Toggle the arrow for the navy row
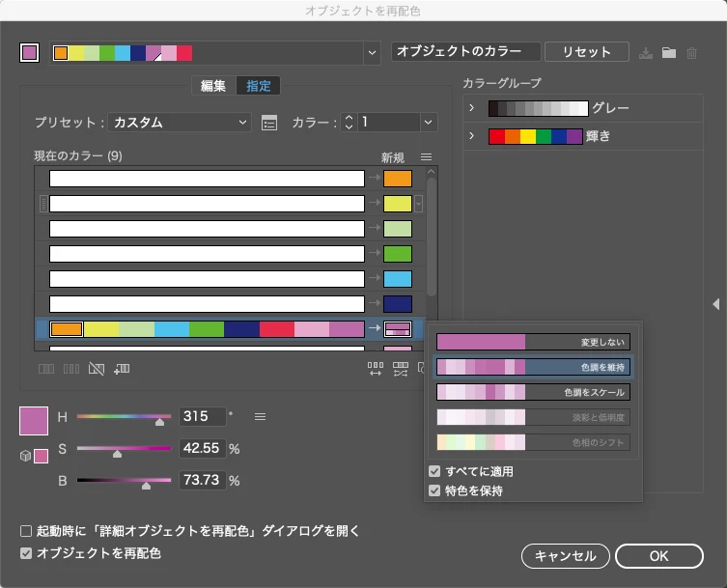 [375, 303]
